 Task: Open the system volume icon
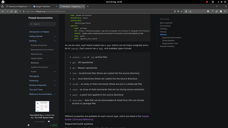click(x=222, y=2)
